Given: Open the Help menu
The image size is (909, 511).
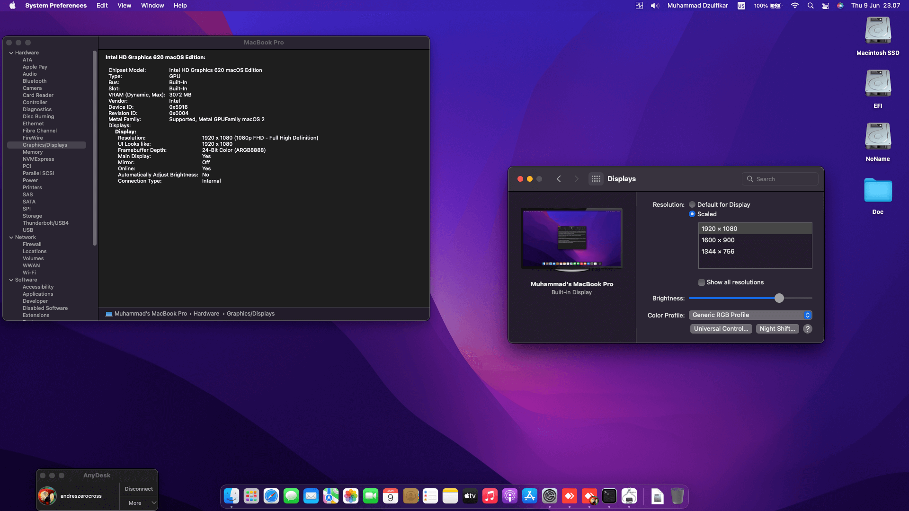Looking at the screenshot, I should [x=180, y=6].
